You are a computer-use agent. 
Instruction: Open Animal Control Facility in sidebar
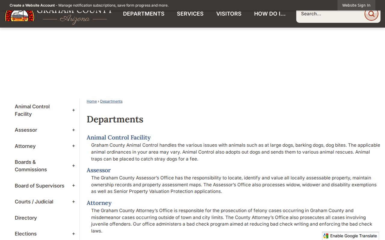coord(32,110)
